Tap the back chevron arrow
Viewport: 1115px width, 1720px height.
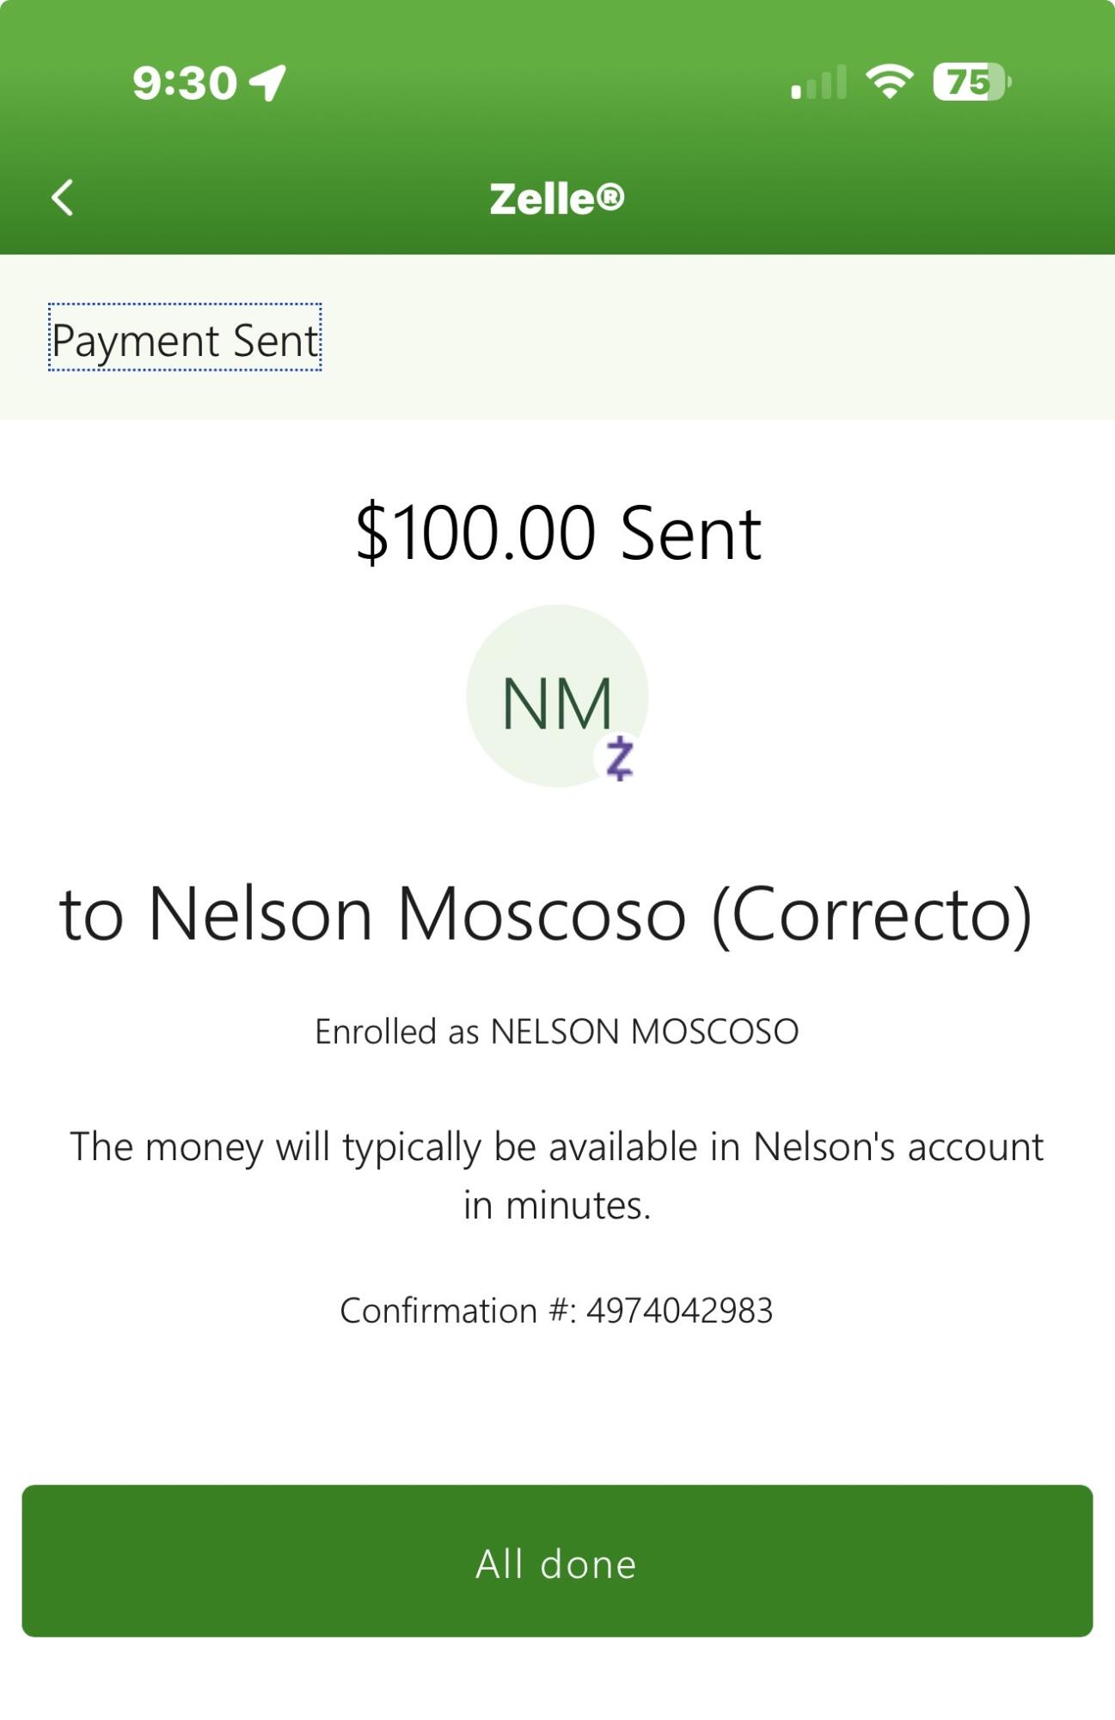tap(63, 198)
